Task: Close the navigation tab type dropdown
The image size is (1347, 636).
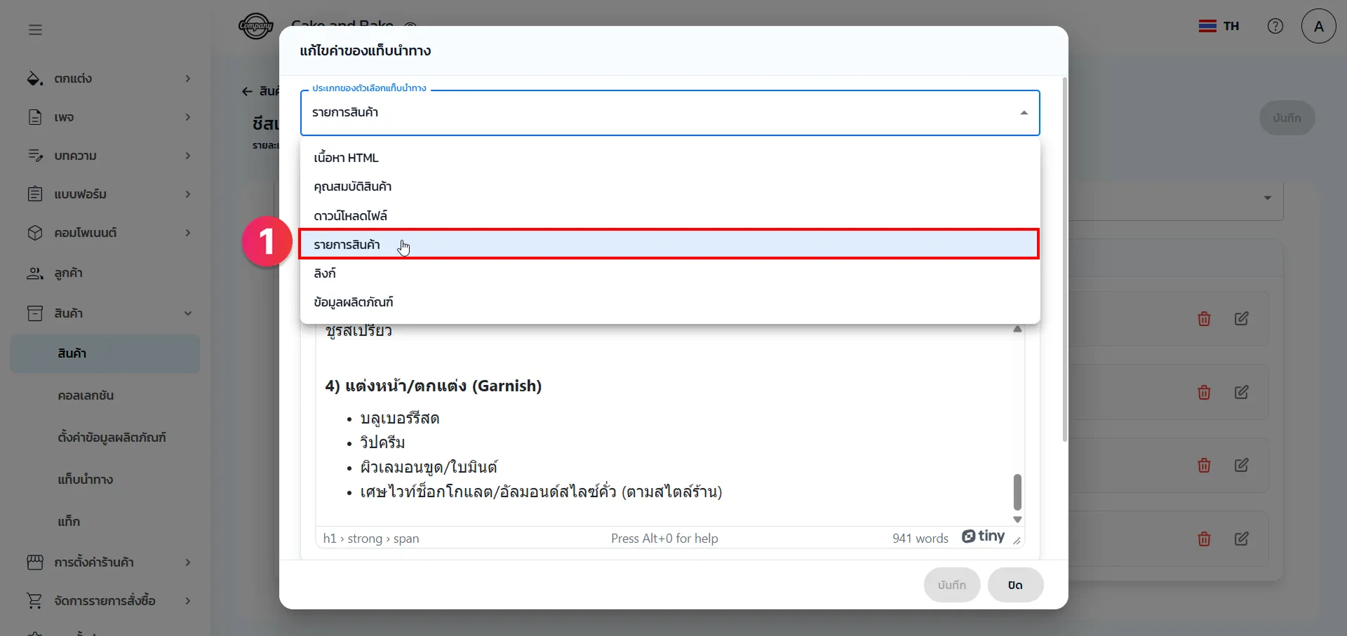Action: (x=1024, y=113)
